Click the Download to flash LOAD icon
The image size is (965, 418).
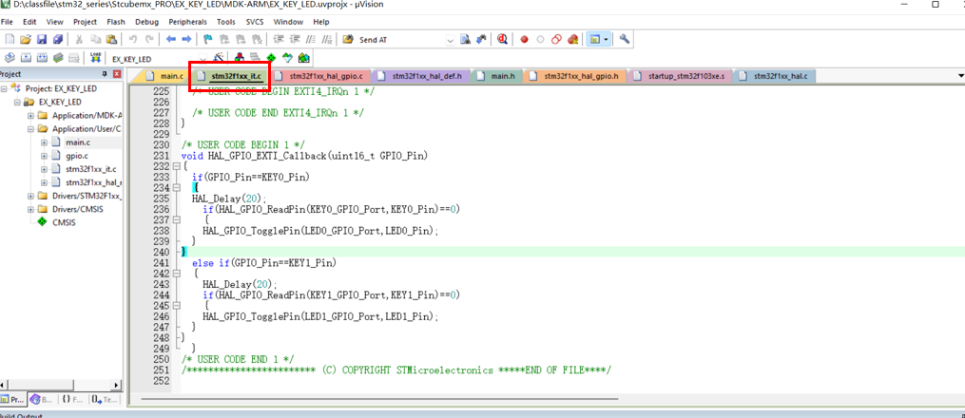pos(95,58)
